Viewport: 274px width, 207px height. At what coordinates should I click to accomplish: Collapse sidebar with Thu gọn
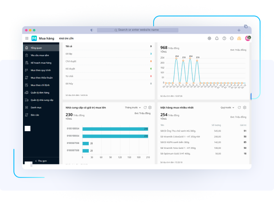click(x=41, y=161)
